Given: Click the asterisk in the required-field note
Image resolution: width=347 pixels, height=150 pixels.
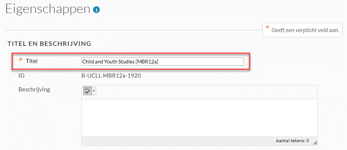Looking at the screenshot, I should click(267, 28).
